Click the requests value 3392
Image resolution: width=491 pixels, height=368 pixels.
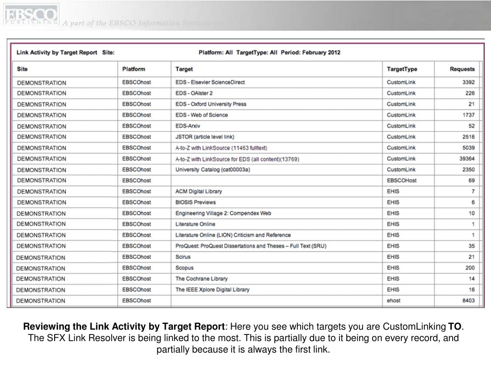click(468, 82)
